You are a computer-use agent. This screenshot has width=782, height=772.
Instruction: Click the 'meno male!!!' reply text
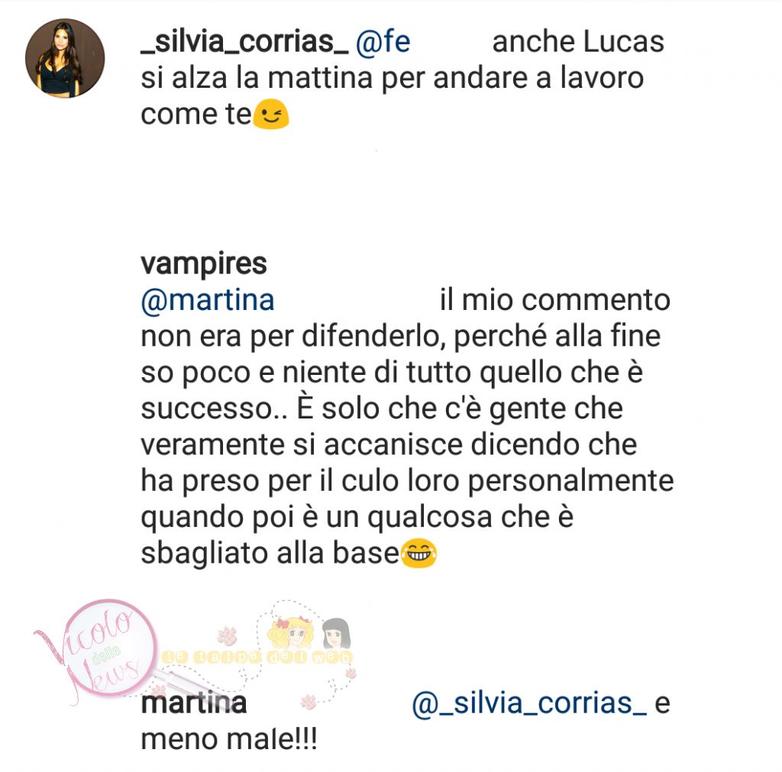pyautogui.click(x=229, y=740)
